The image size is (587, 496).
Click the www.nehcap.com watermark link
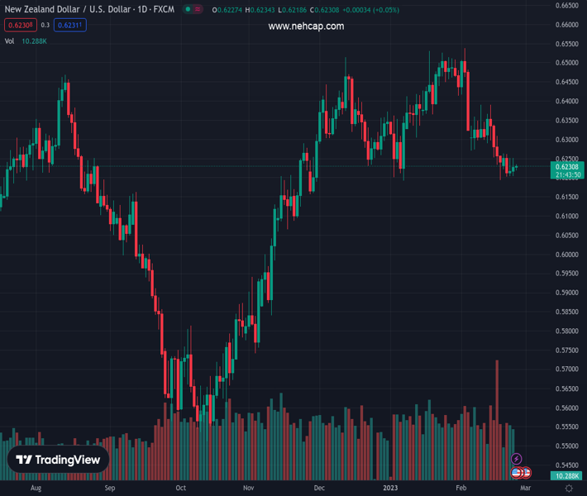pyautogui.click(x=306, y=26)
